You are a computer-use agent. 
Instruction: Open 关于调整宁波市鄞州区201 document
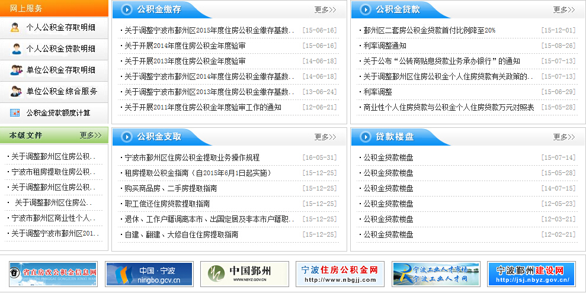click(55, 234)
